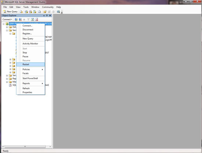202x153 pixels.
Task: Select the 'Ser' folder icon in tree
Action: (10, 75)
